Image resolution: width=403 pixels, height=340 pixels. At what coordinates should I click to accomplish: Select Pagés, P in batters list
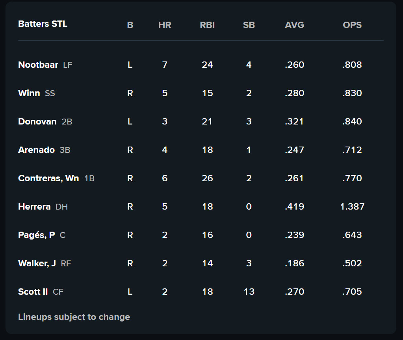[37, 235]
